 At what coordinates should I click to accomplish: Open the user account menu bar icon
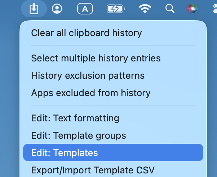57,9
